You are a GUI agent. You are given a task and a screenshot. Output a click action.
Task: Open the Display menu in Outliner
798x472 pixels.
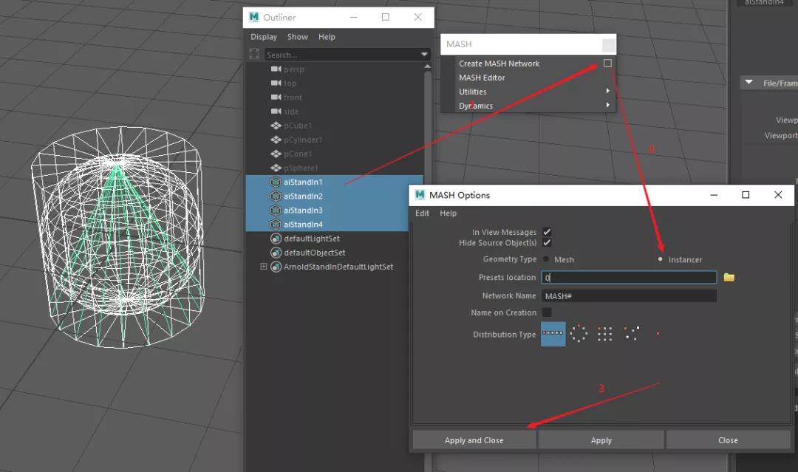[x=264, y=37]
